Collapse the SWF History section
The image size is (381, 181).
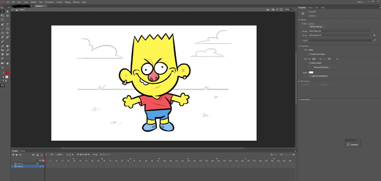(x=299, y=81)
